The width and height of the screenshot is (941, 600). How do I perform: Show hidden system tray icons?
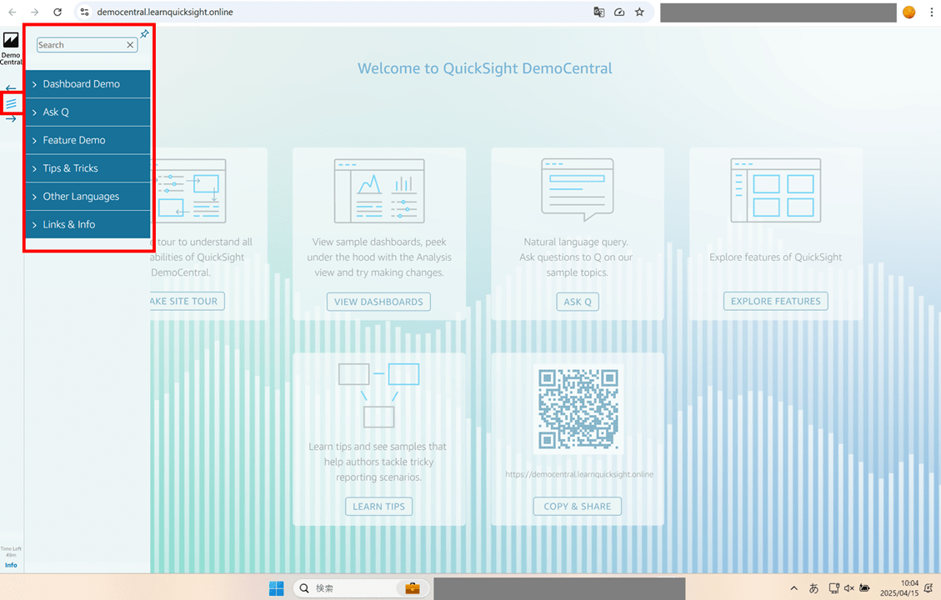tap(794, 588)
